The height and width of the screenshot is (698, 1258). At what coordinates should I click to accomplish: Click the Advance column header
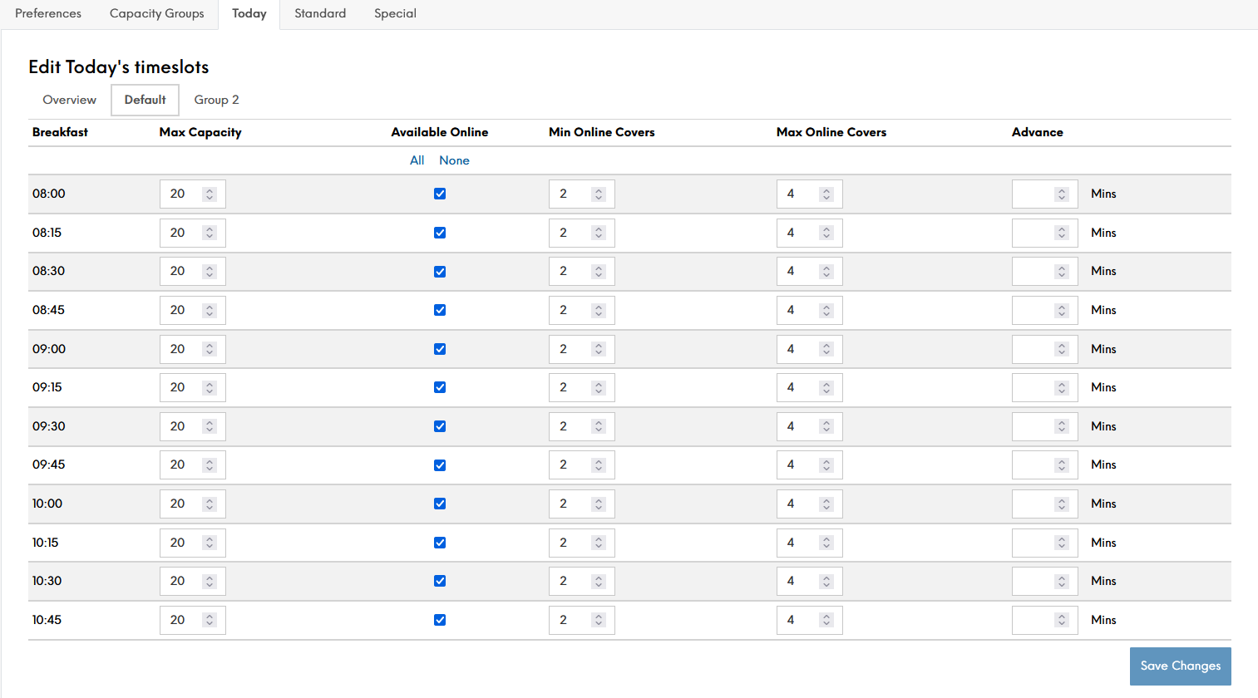click(x=1038, y=132)
